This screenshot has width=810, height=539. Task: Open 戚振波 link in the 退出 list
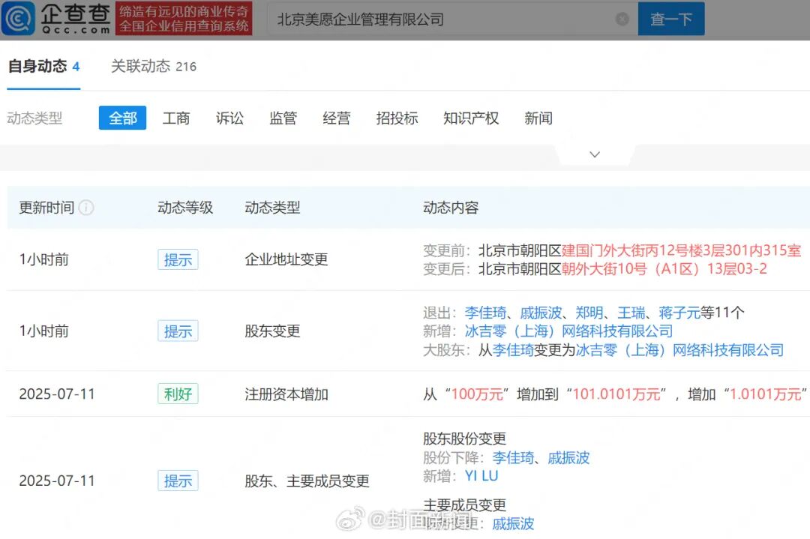pos(540,313)
